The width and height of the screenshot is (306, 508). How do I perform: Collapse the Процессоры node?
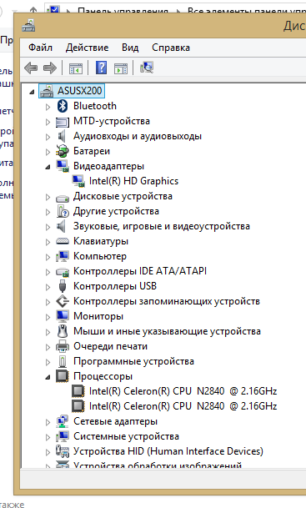(48, 377)
